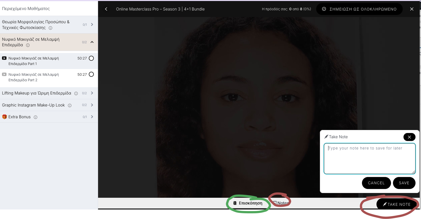Click the TAKE NOTE button

point(397,204)
